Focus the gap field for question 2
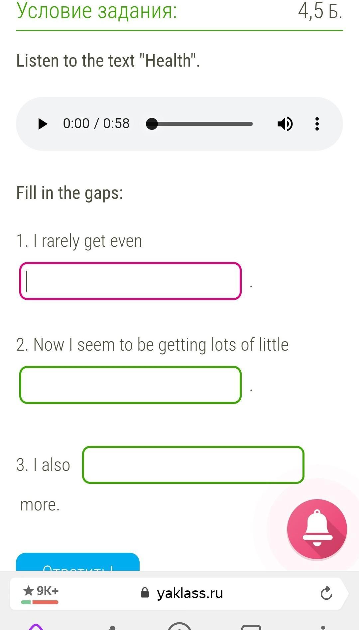This screenshot has height=630, width=359. point(130,385)
